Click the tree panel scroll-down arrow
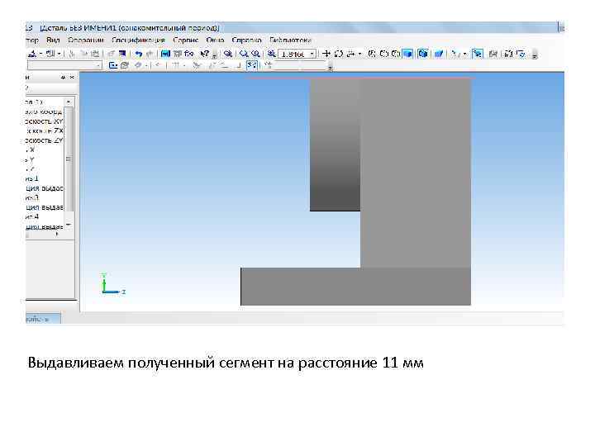Screen dimensions: 595x446 click(x=69, y=225)
